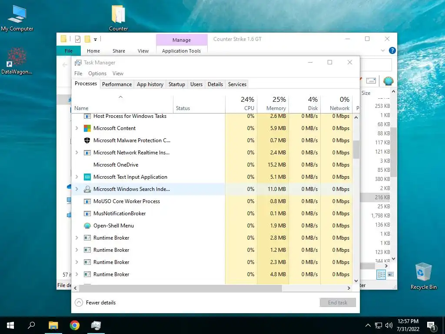Click the Task Manager taskbar icon
This screenshot has height=334, width=445.
pyautogui.click(x=96, y=325)
